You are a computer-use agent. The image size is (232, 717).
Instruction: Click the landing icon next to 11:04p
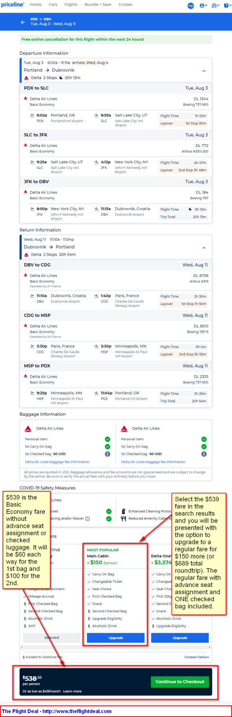point(97,393)
